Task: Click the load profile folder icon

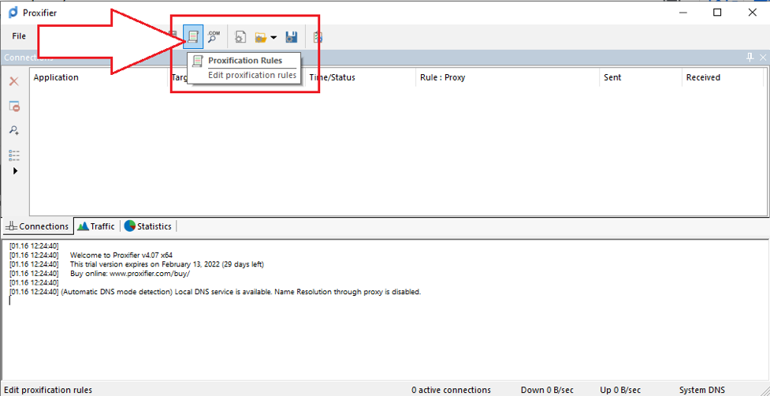Action: coord(260,37)
